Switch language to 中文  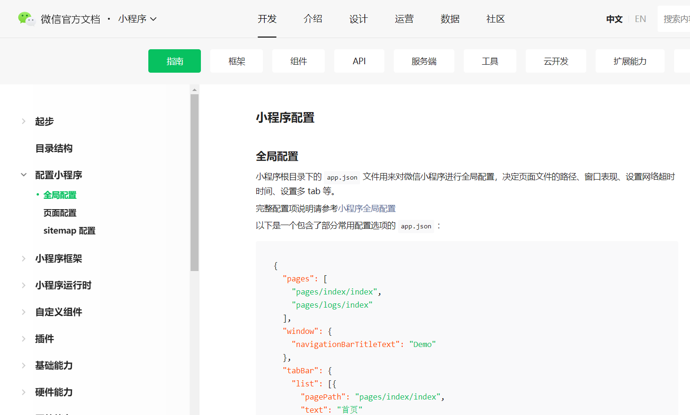tap(614, 19)
